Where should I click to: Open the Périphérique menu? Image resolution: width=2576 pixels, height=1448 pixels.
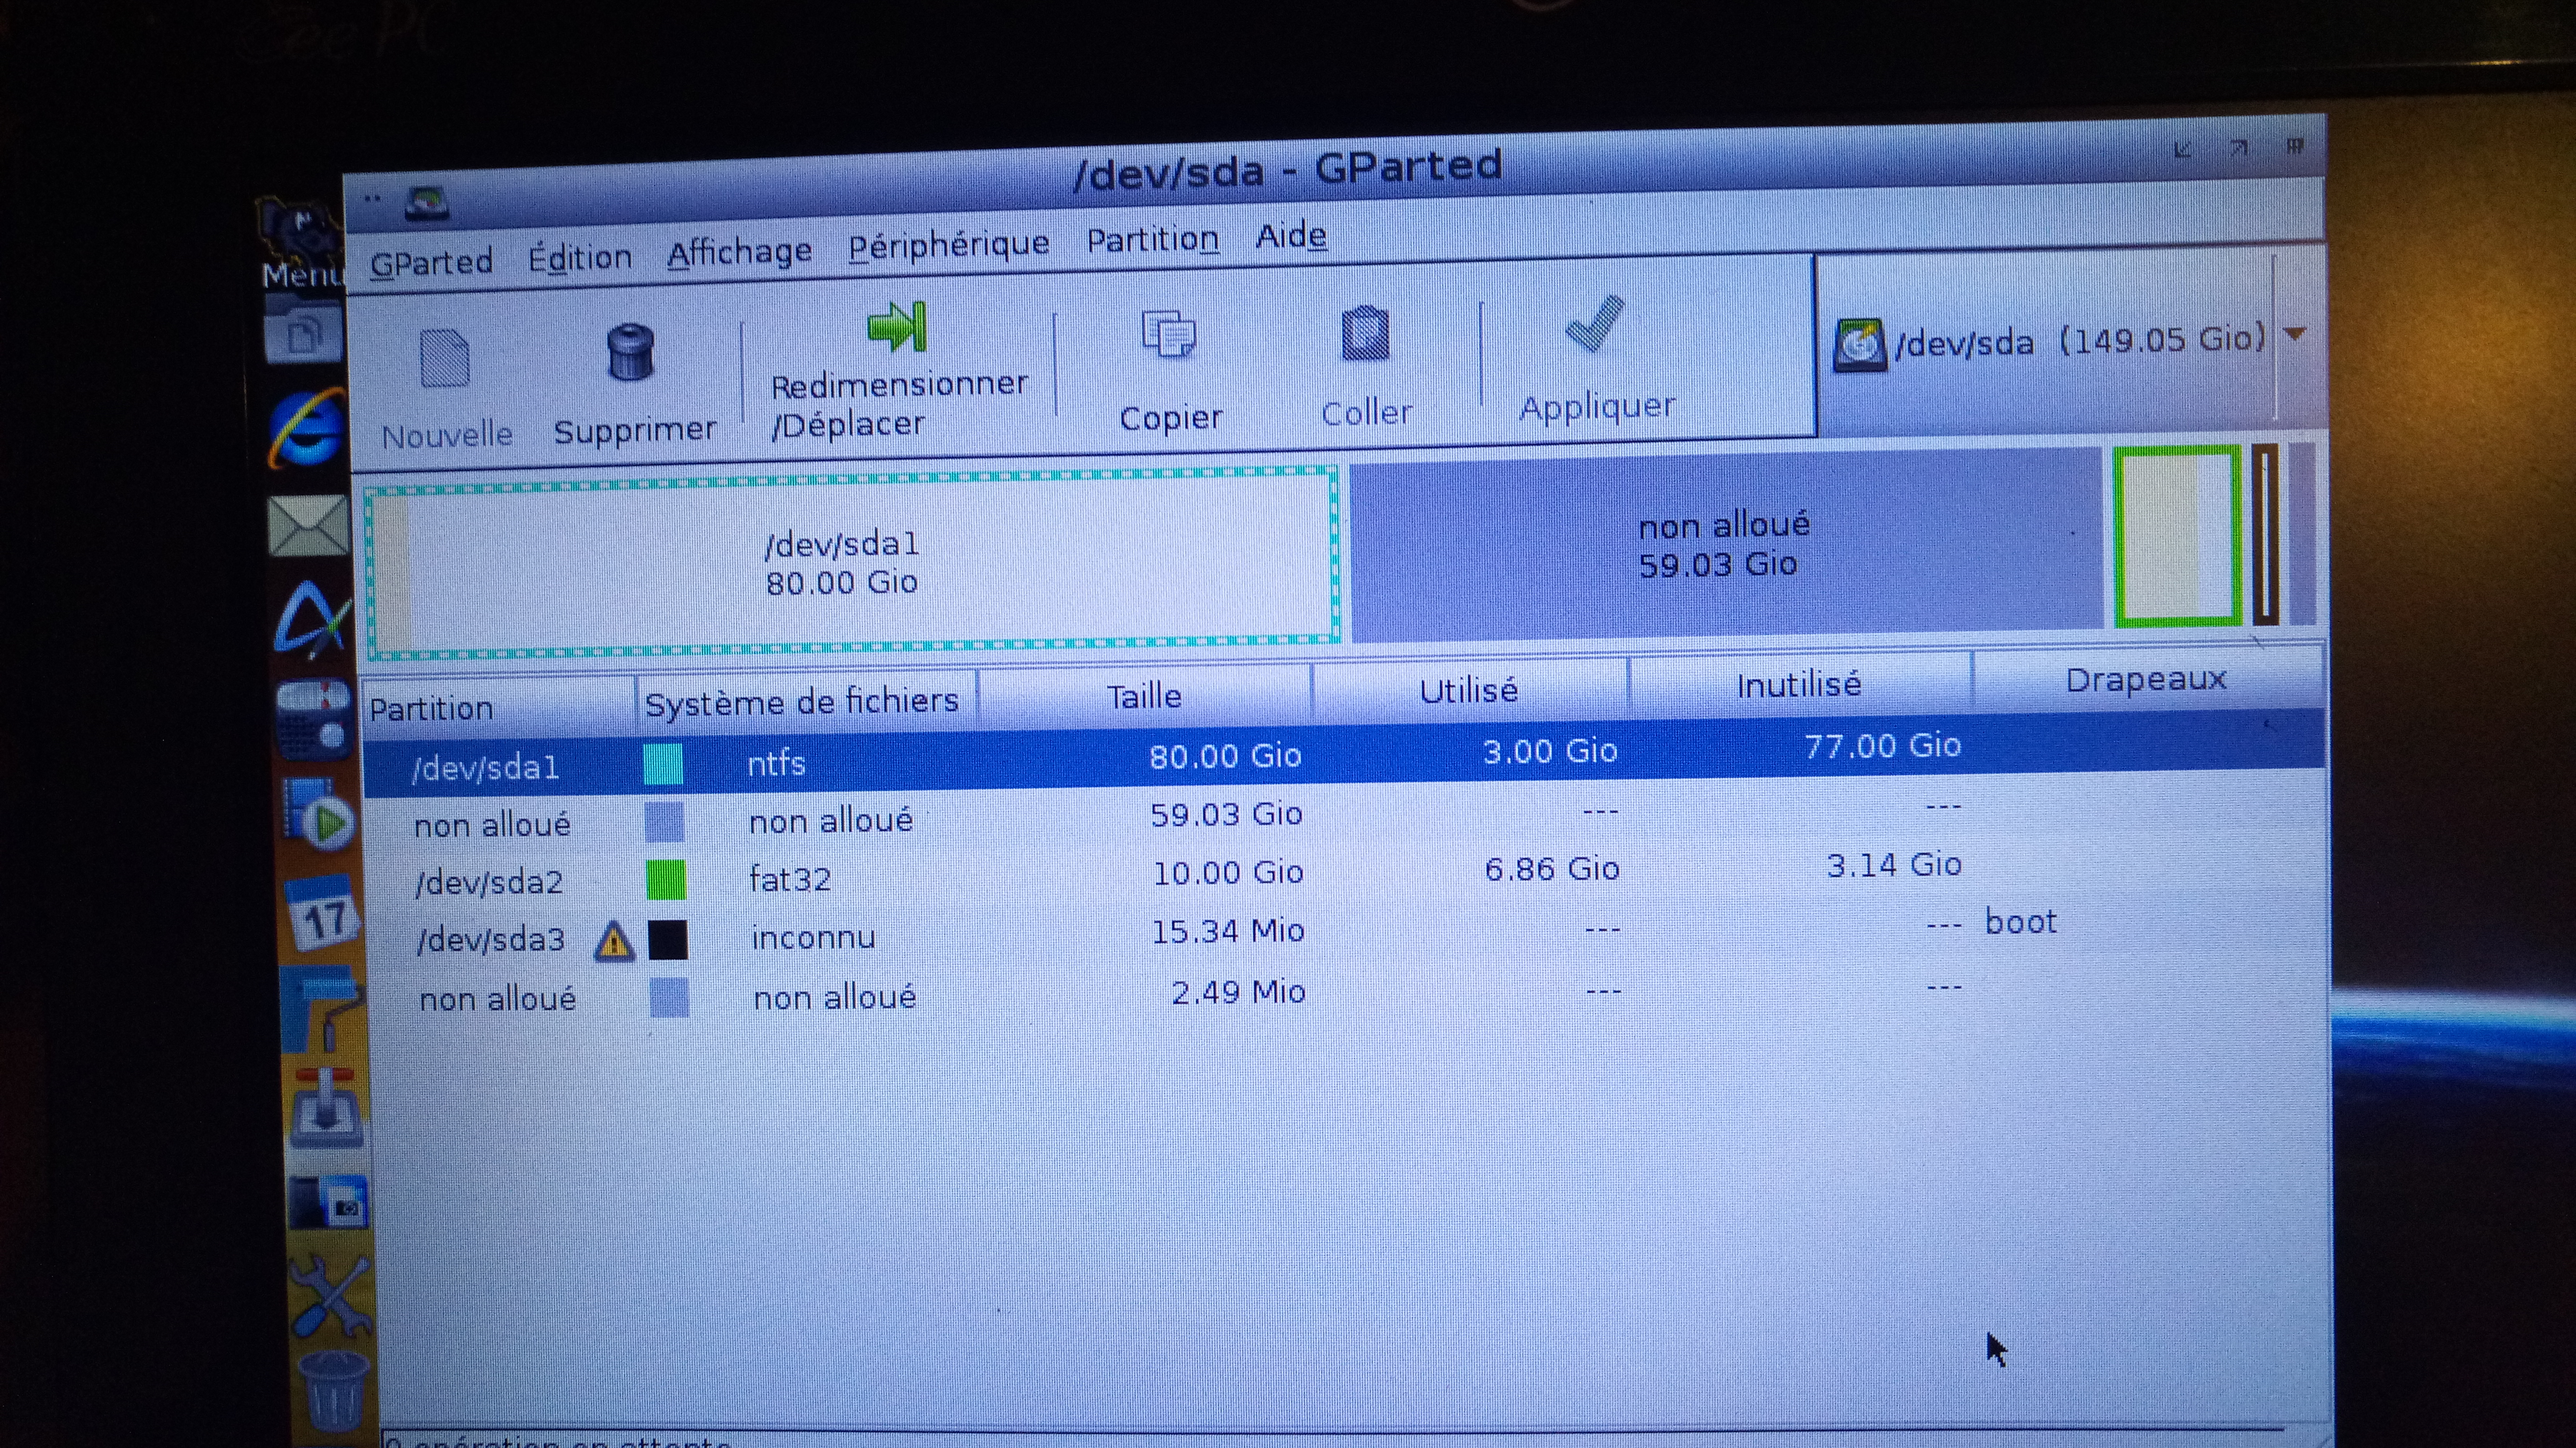[948, 245]
